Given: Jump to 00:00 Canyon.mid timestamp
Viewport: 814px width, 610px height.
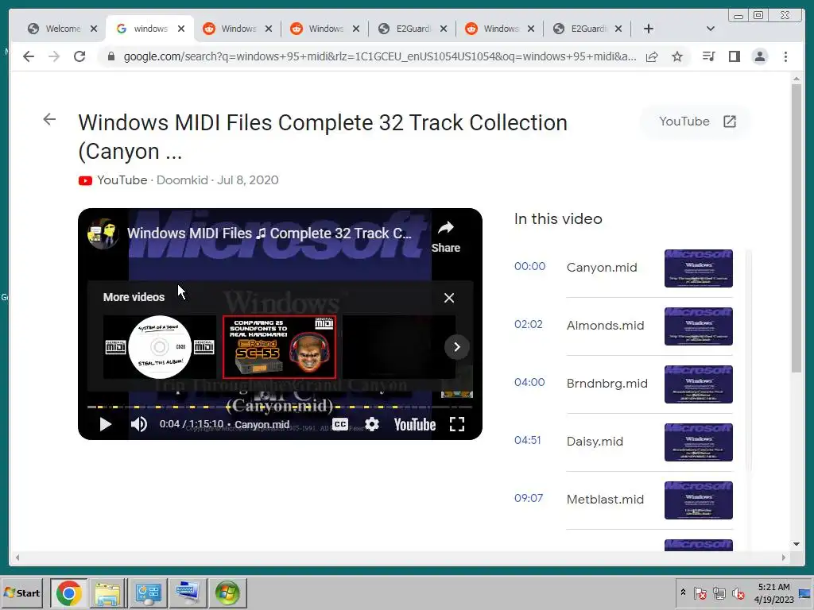Looking at the screenshot, I should [x=529, y=266].
